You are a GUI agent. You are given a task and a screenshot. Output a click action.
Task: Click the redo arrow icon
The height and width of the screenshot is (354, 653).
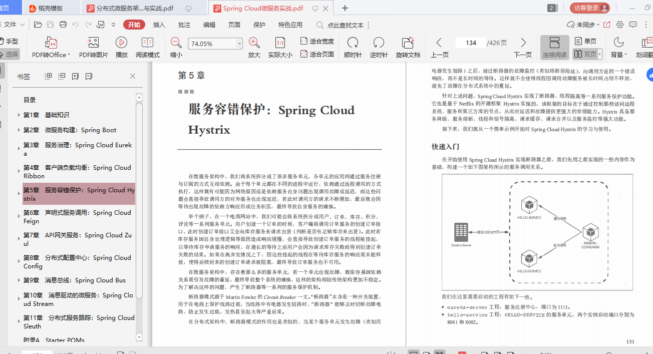click(x=88, y=25)
